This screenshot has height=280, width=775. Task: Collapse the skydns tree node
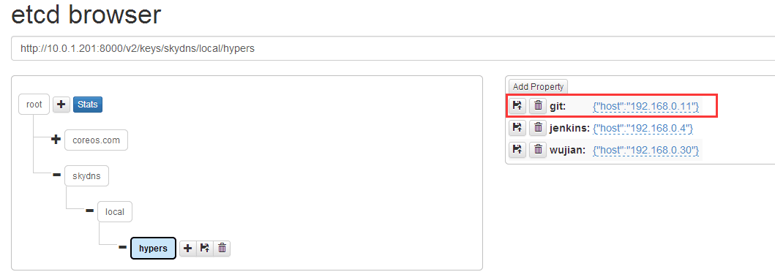tap(56, 175)
